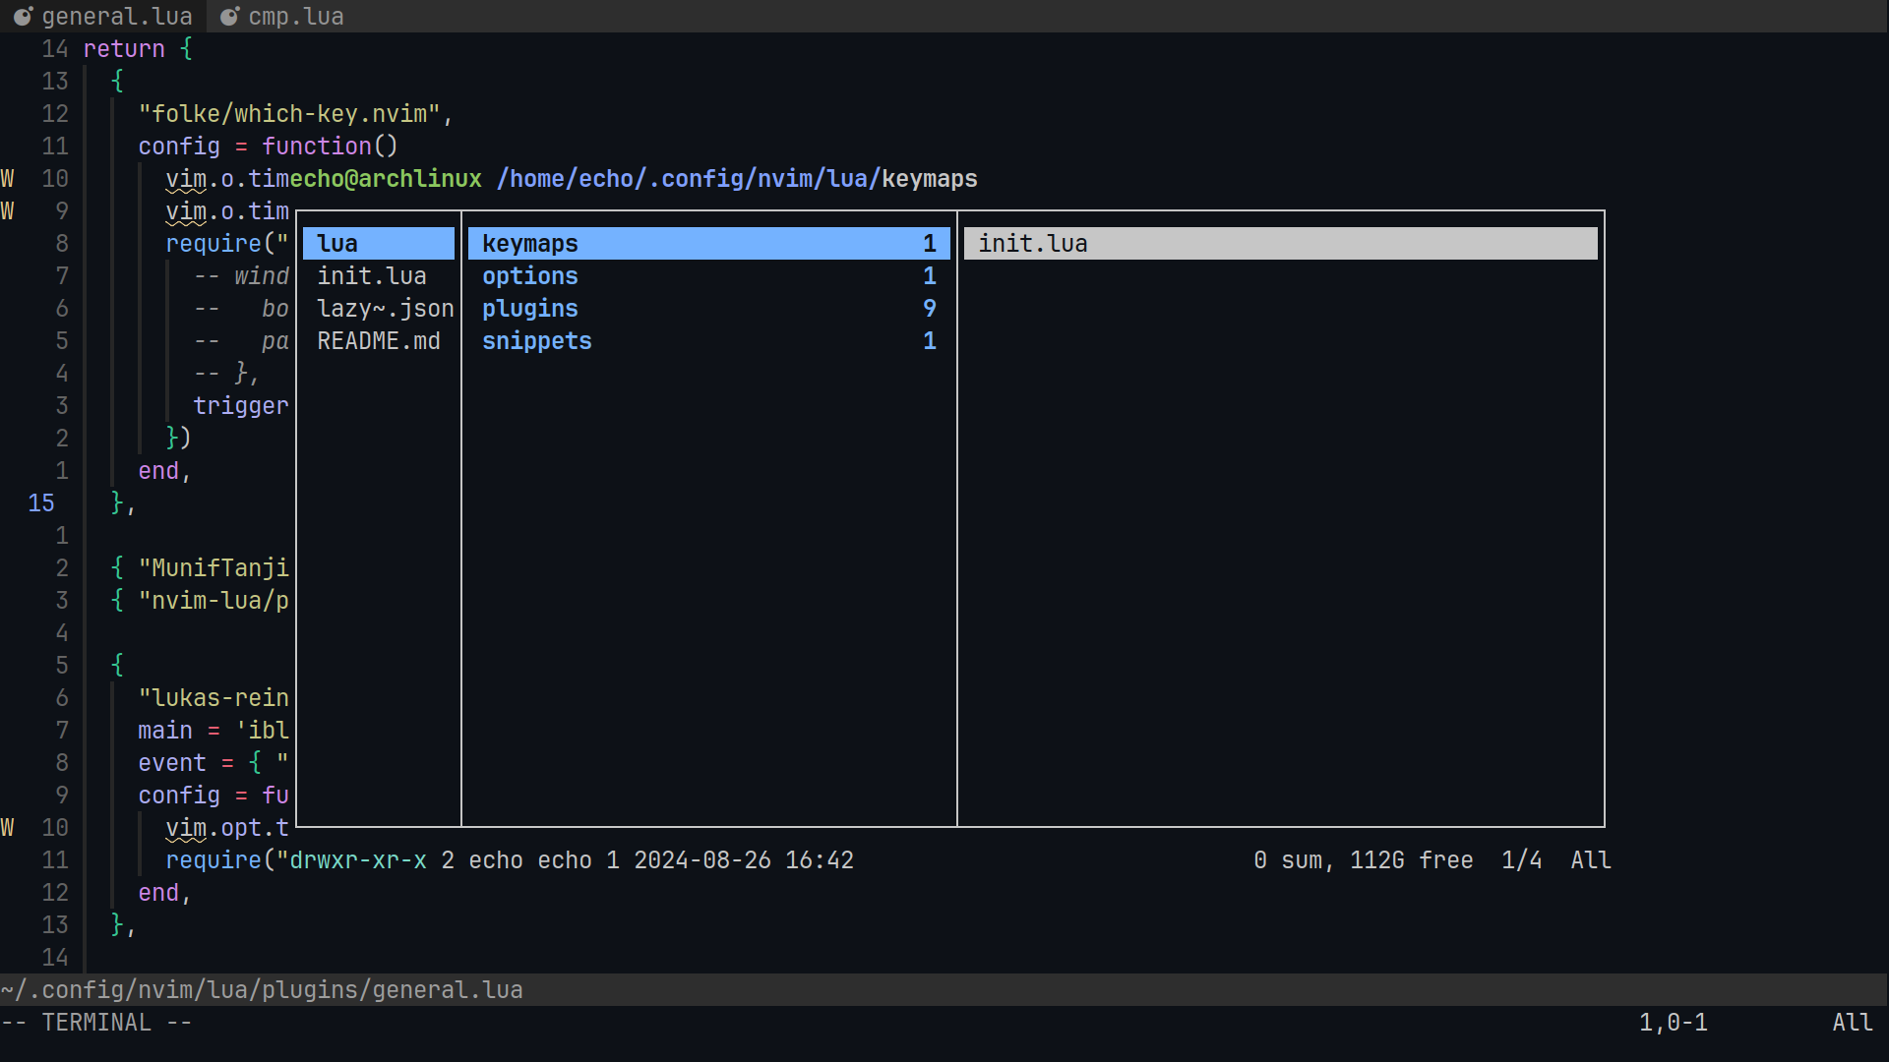Image resolution: width=1889 pixels, height=1062 pixels.
Task: Click the 'config = function()' line
Action: coord(269,147)
